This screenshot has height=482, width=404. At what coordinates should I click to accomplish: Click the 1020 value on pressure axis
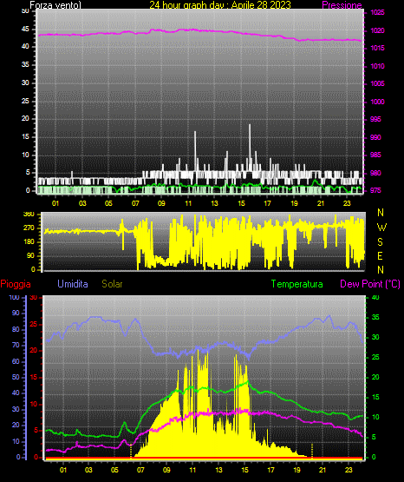[x=377, y=30]
